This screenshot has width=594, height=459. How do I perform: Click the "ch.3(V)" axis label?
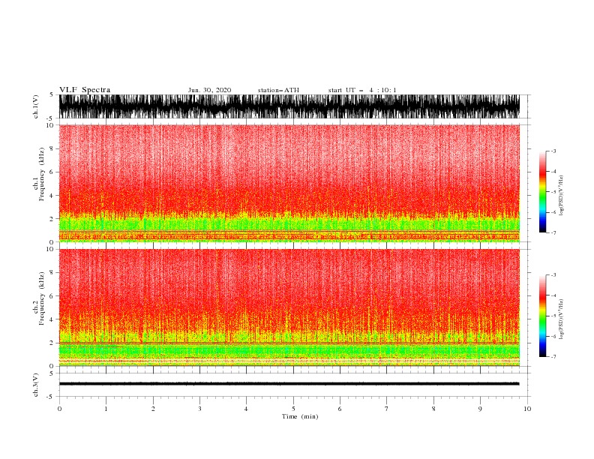click(x=36, y=385)
